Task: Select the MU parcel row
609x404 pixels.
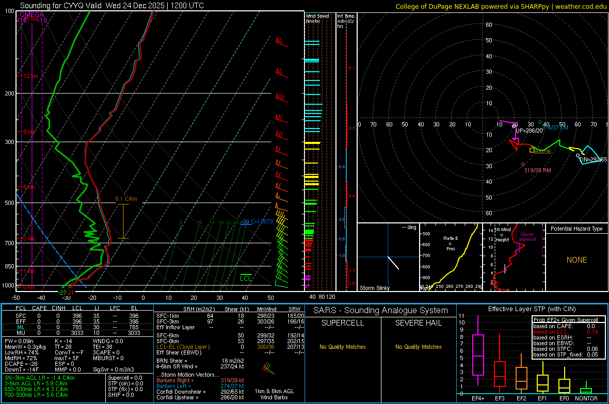Action: 77,333
